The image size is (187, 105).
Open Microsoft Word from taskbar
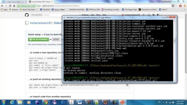80,102
